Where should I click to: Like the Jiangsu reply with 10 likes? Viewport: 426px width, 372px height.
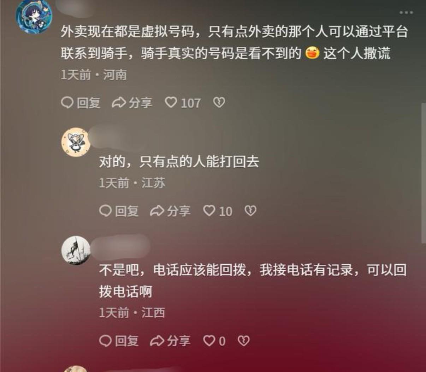click(x=209, y=211)
